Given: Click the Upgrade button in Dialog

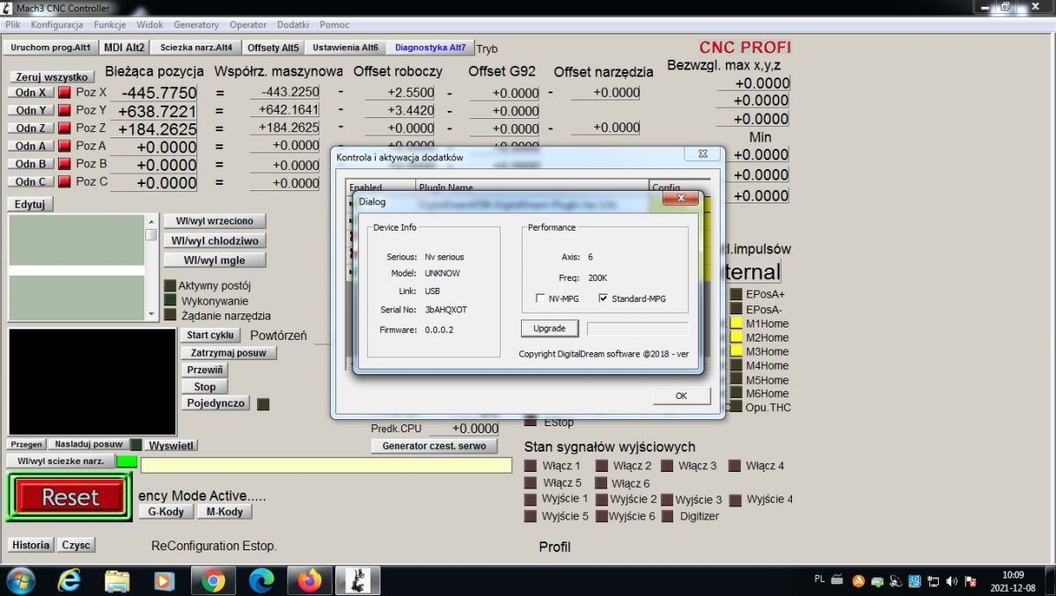Looking at the screenshot, I should pyautogui.click(x=549, y=328).
